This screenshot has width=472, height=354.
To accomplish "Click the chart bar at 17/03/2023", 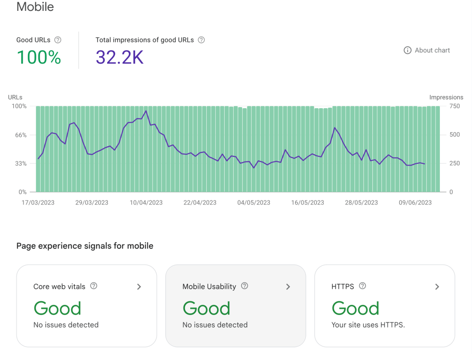I will click(38, 149).
